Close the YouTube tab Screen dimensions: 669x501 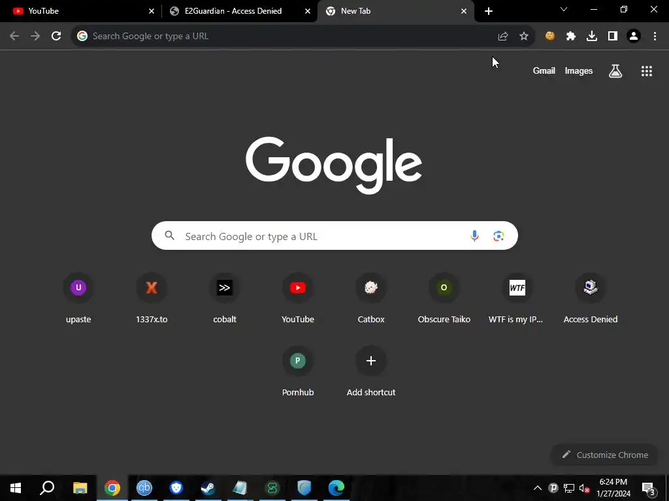pos(152,11)
